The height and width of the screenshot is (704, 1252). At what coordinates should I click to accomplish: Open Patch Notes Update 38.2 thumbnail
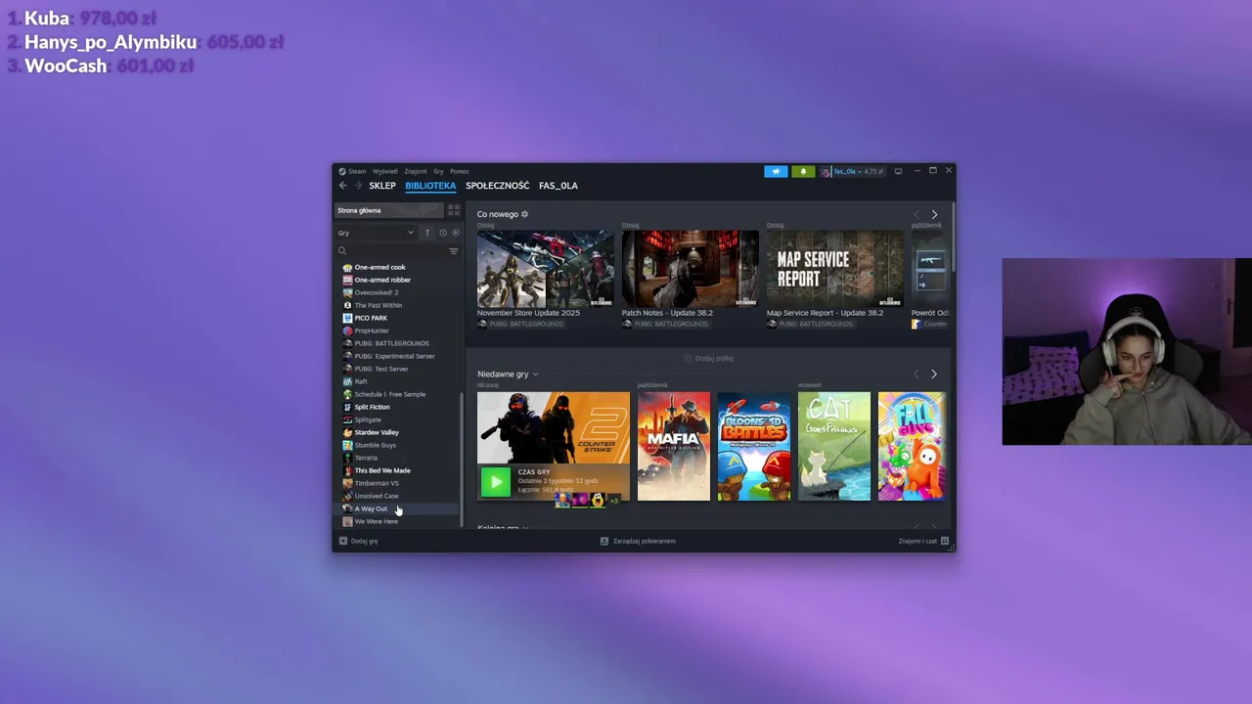[x=691, y=269]
